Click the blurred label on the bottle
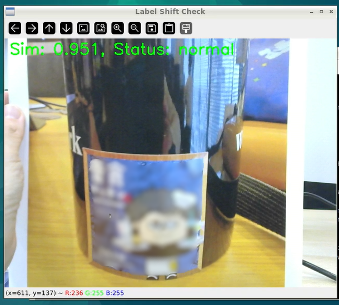The height and width of the screenshot is (305, 339). tap(146, 214)
